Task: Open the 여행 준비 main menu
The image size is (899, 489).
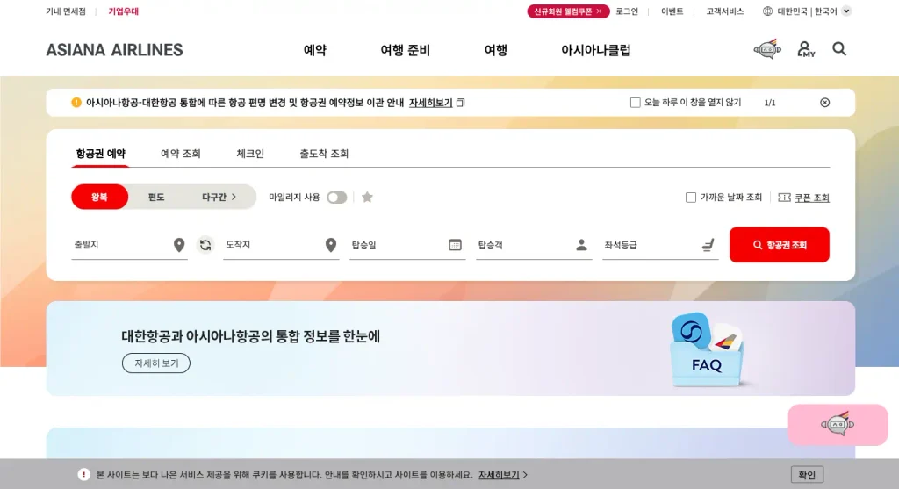Action: click(406, 50)
